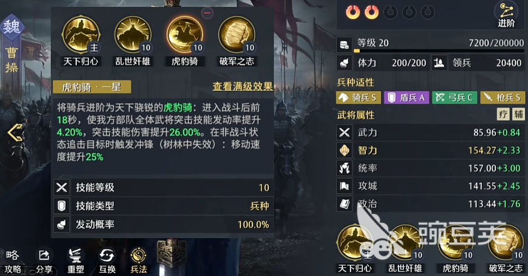
Task: Select the highlighted 虎豹骑 skill icon at top
Action: (x=185, y=35)
